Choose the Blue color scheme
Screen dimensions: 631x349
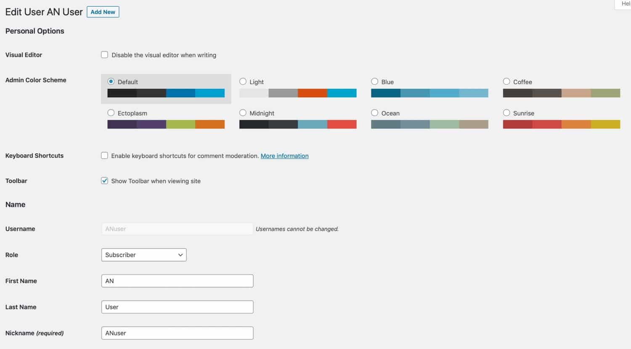374,82
